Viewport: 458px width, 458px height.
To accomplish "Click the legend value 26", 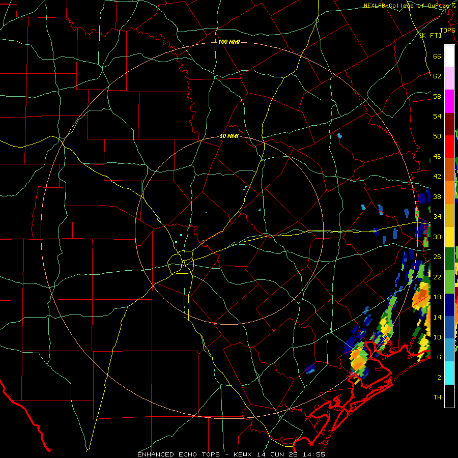I will point(437,257).
